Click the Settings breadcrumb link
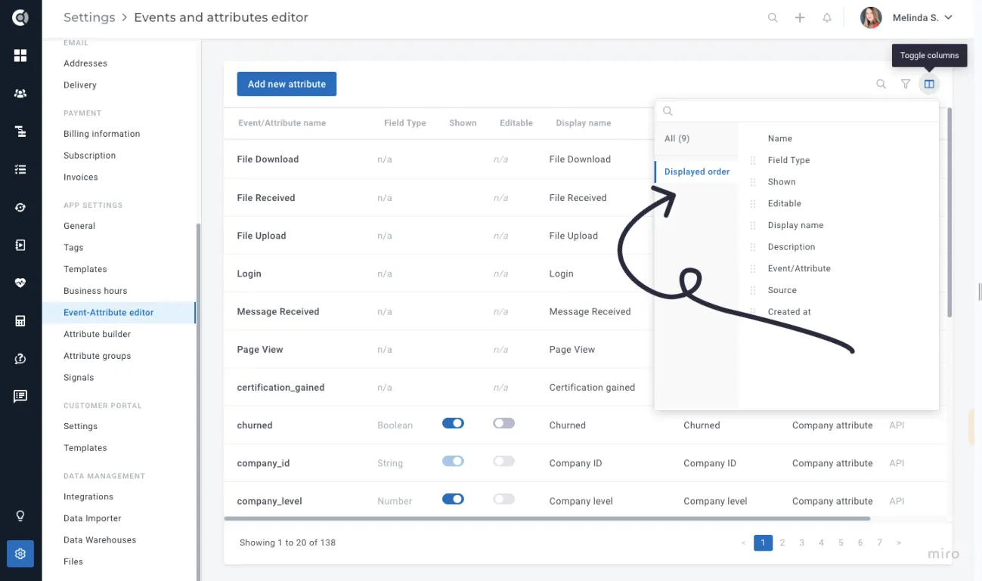The width and height of the screenshot is (982, 581). pyautogui.click(x=89, y=17)
